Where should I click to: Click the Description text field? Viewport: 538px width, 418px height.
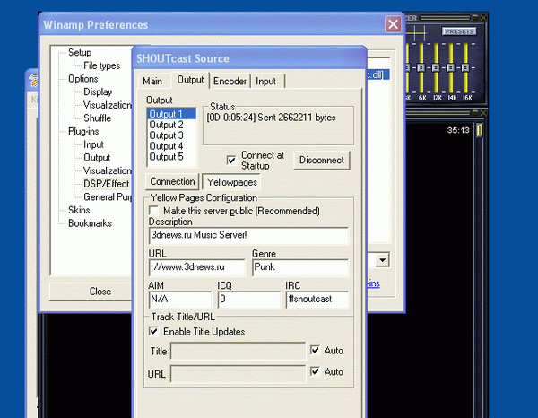tap(248, 236)
